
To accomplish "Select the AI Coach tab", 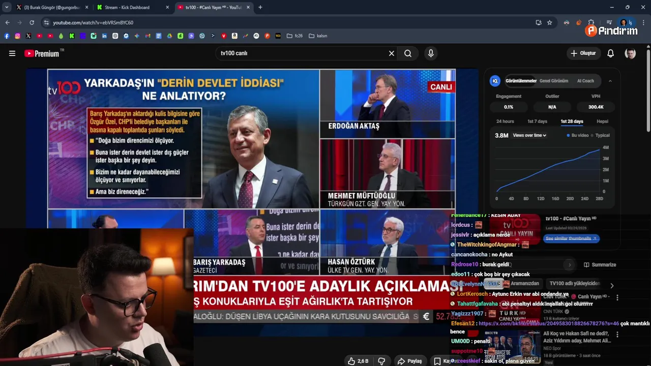I will coord(585,81).
